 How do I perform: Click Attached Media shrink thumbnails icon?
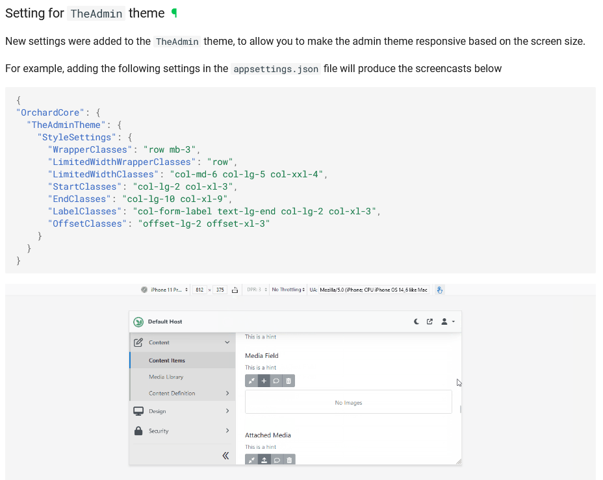pos(251,460)
